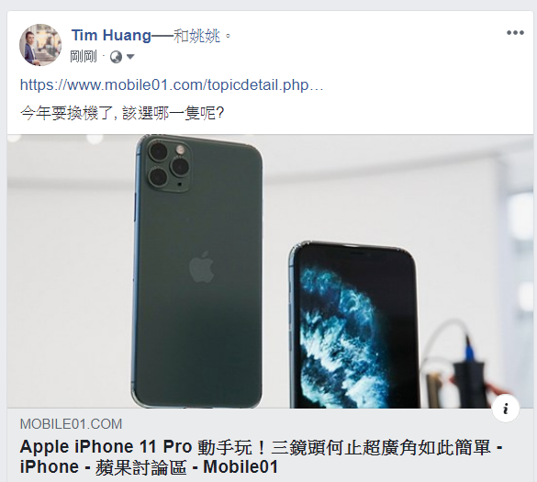Open the mobile01.com topicdetail URL link
The height and width of the screenshot is (482, 537).
(x=172, y=85)
